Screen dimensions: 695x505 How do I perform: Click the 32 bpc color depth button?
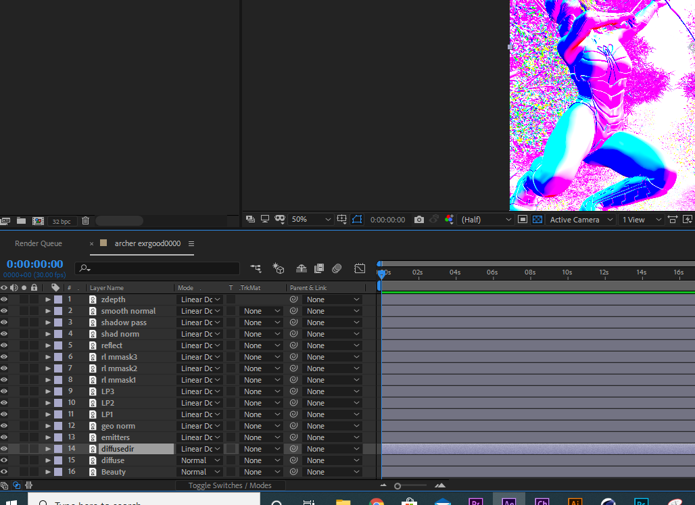62,221
